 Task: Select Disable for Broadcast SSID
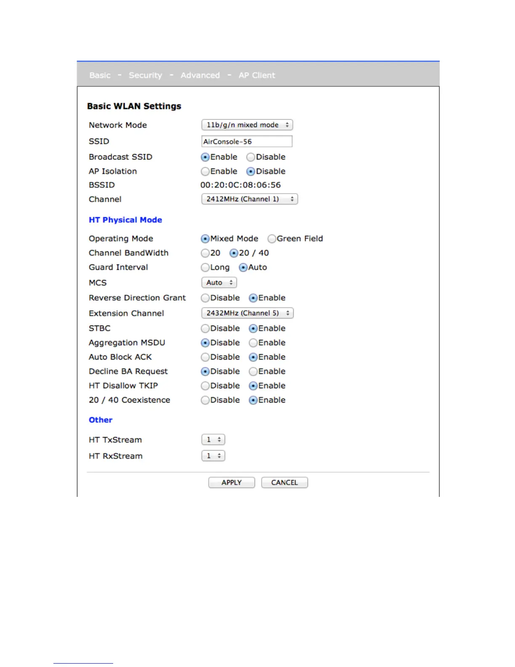[251, 157]
